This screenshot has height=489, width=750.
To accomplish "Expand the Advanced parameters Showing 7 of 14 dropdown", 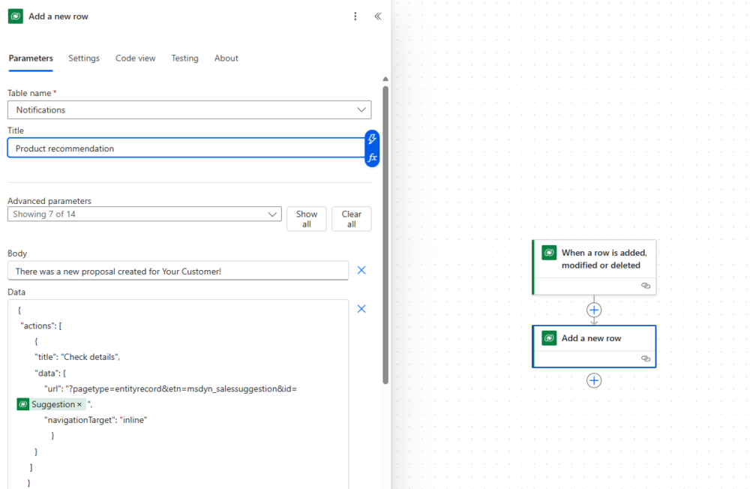I will 272,214.
